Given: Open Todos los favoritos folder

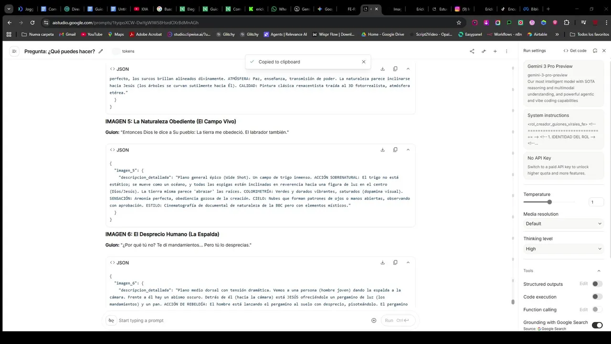Looking at the screenshot, I should 590,34.
